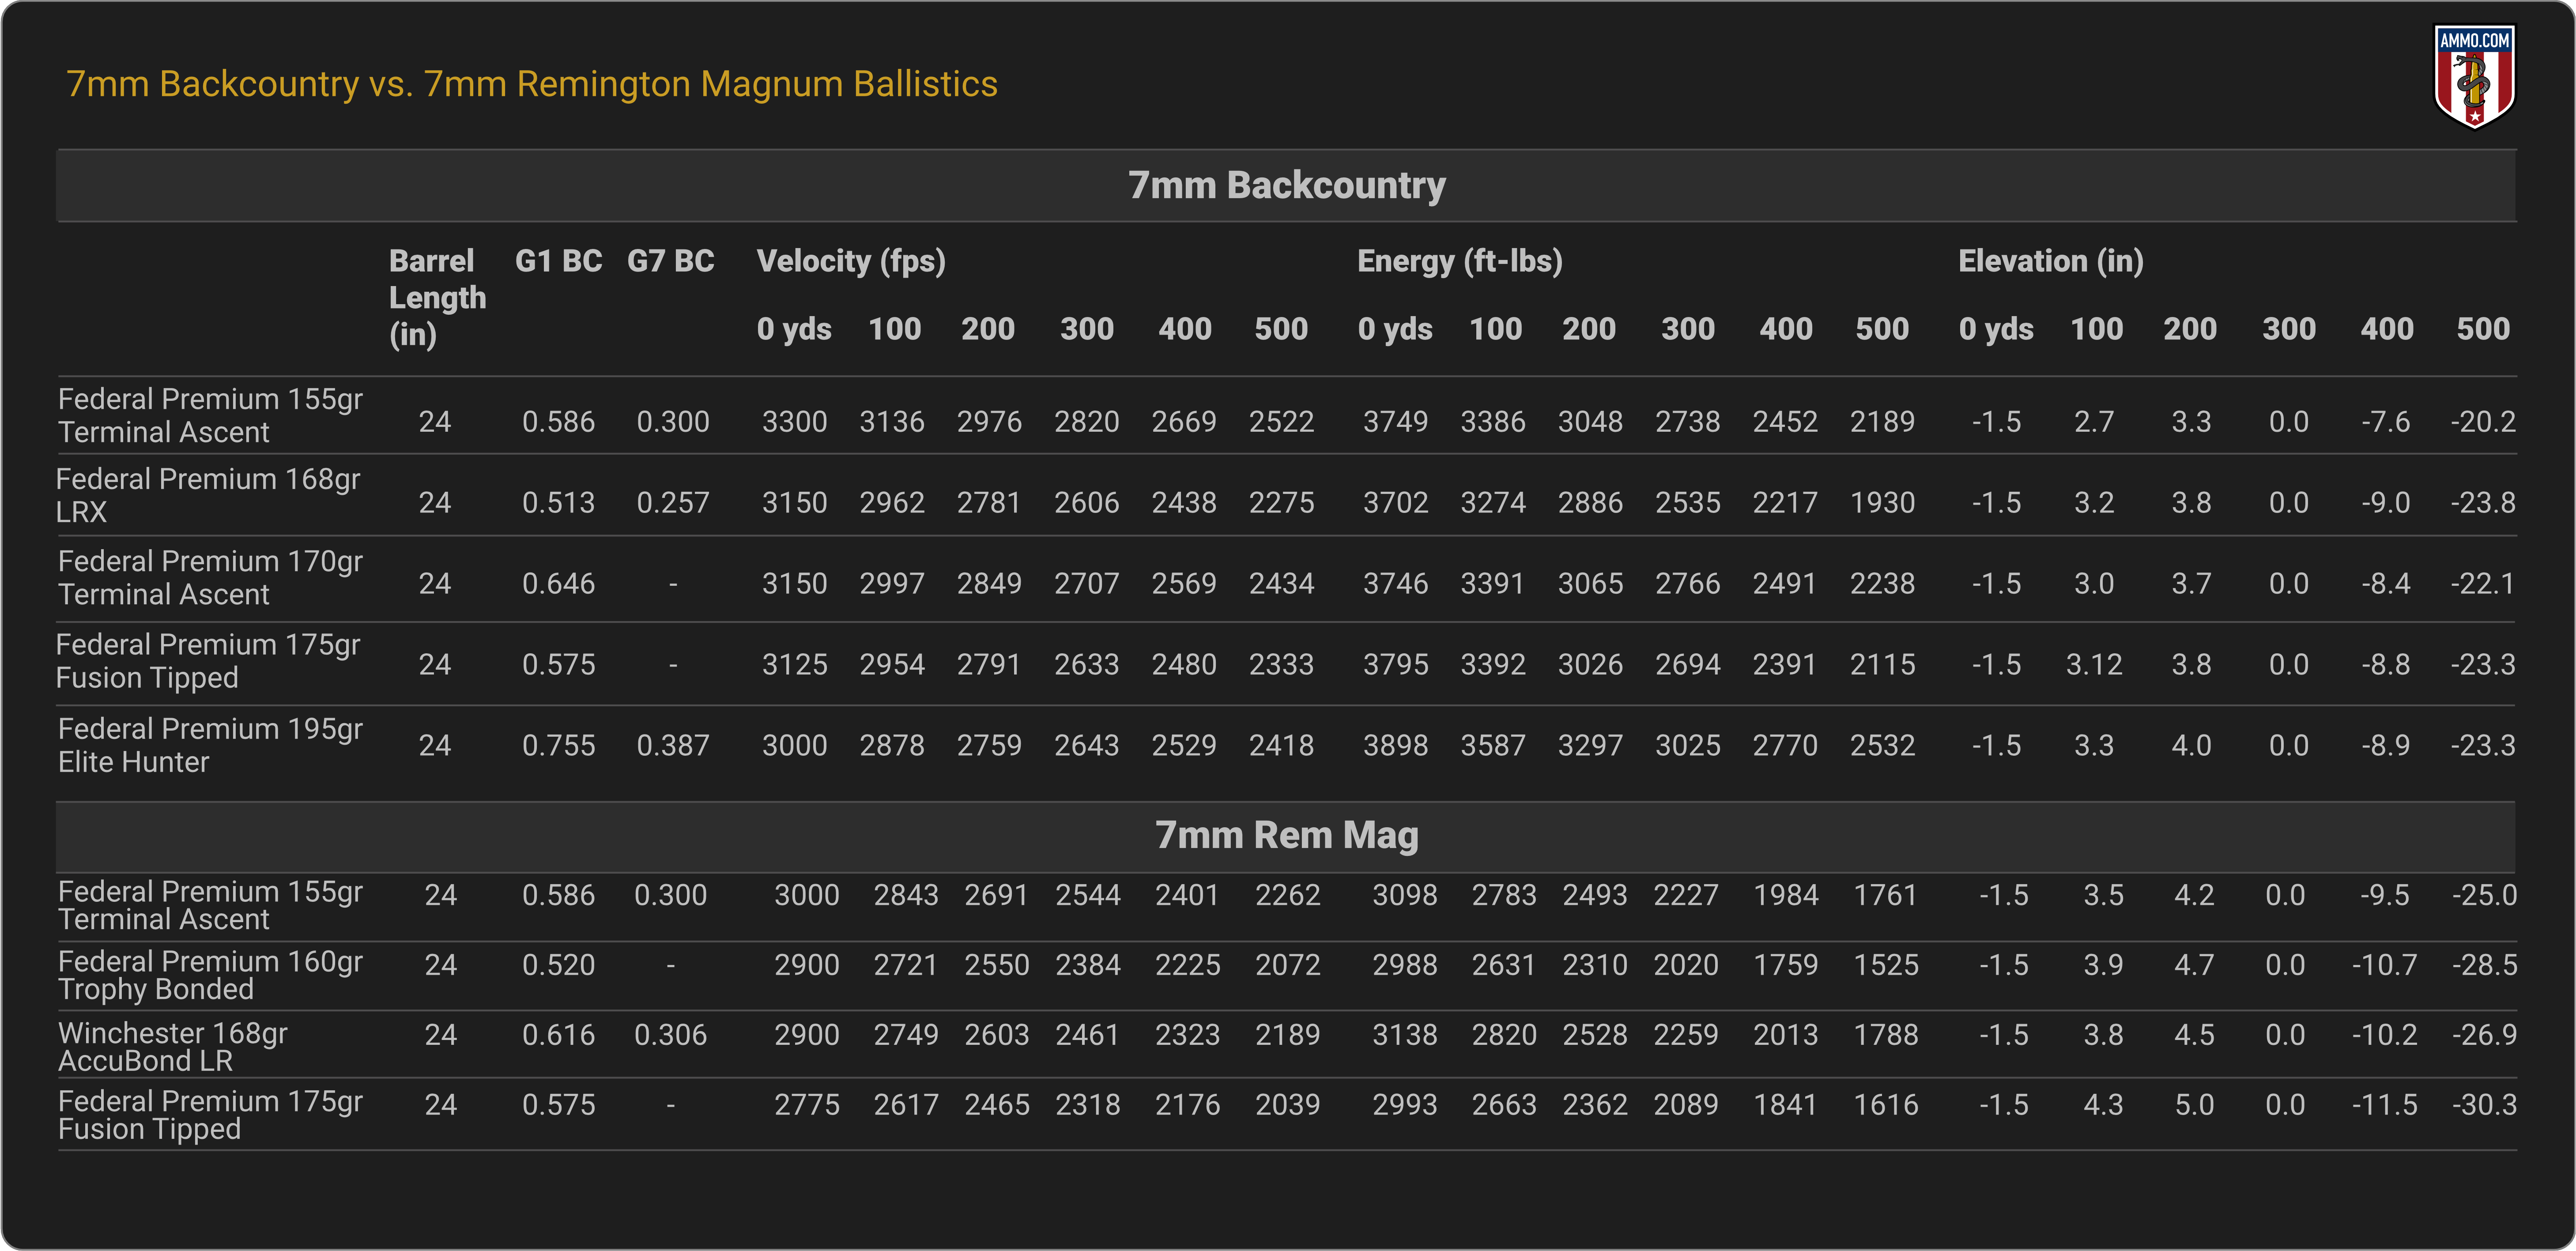Click G1 BC value '0.646'
Viewport: 2576px width, 1251px height.
pyautogui.click(x=558, y=584)
